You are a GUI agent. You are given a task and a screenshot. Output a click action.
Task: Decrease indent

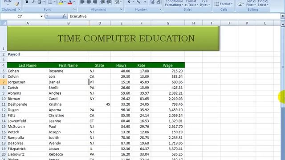(x=102, y=2)
